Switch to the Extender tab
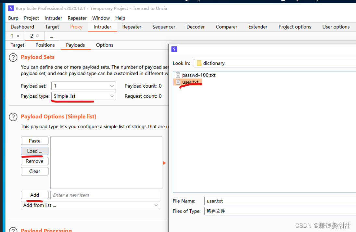 (x=258, y=27)
